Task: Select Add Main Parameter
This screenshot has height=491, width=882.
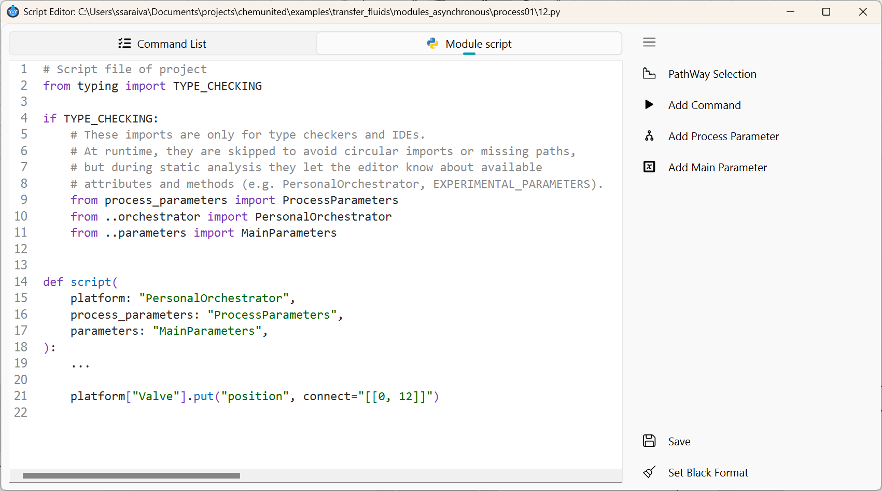Action: point(717,167)
